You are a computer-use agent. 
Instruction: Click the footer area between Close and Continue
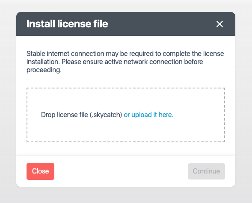click(121, 171)
